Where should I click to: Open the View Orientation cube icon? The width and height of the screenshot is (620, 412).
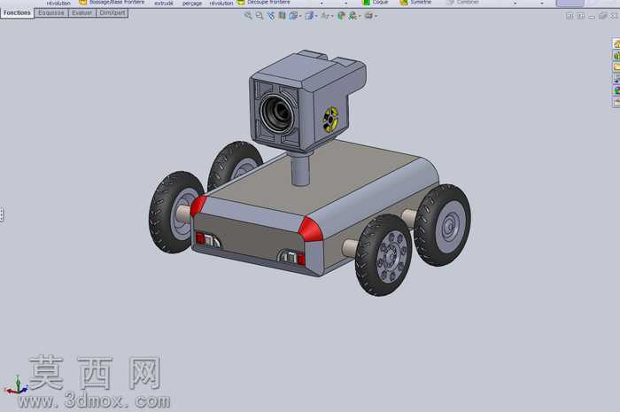(x=293, y=16)
